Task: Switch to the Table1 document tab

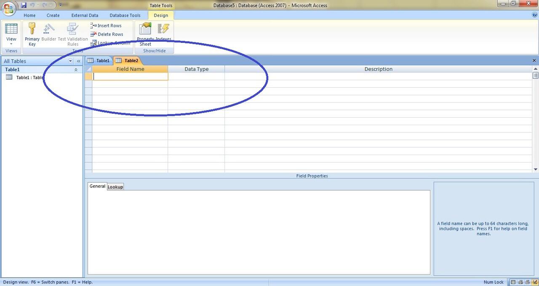Action: point(99,60)
